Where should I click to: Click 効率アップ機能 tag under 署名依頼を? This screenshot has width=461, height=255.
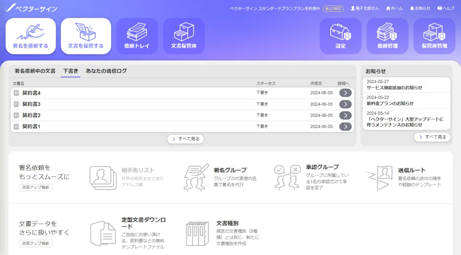(x=35, y=187)
